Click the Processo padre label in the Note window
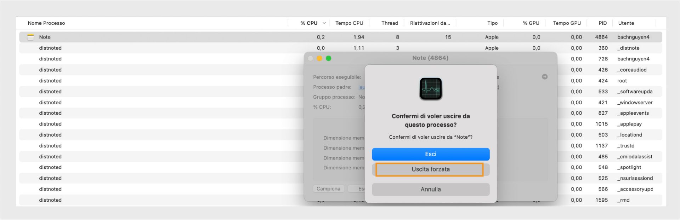Image resolution: width=680 pixels, height=220 pixels. click(332, 87)
